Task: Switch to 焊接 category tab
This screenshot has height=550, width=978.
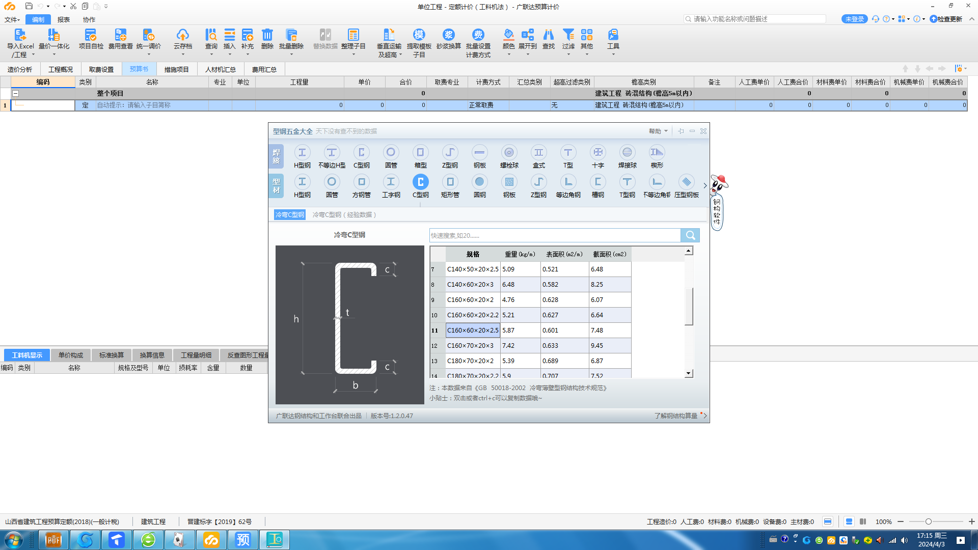Action: [276, 156]
